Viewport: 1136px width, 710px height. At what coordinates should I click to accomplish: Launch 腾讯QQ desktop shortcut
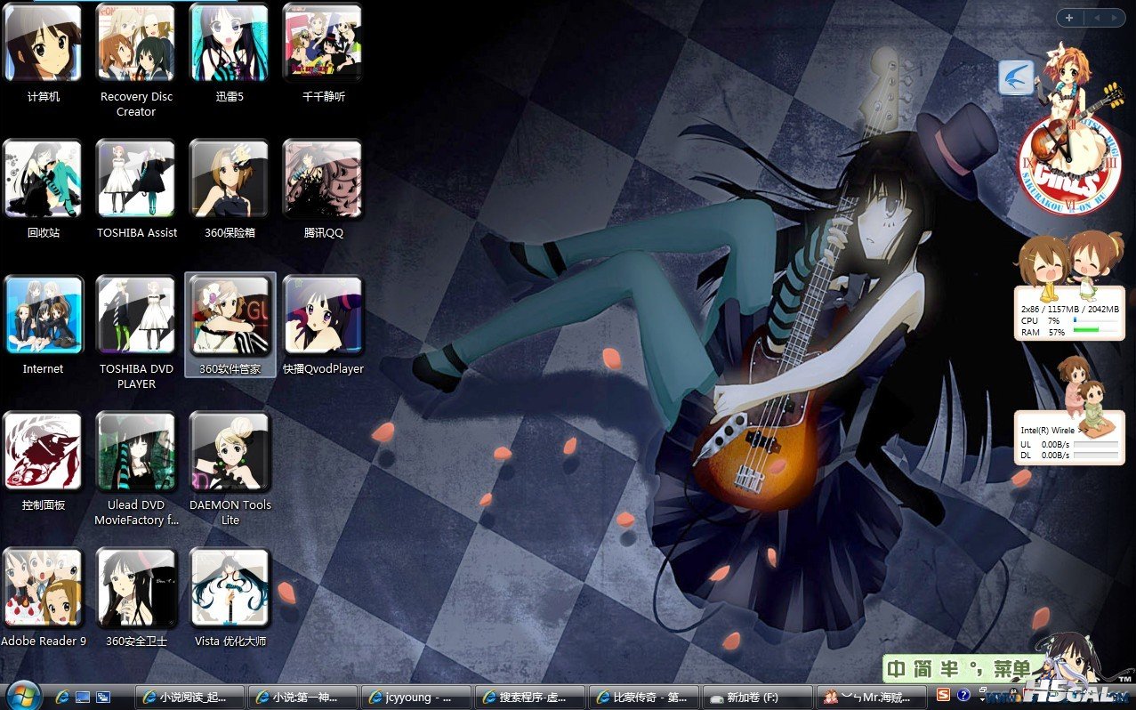[x=323, y=180]
